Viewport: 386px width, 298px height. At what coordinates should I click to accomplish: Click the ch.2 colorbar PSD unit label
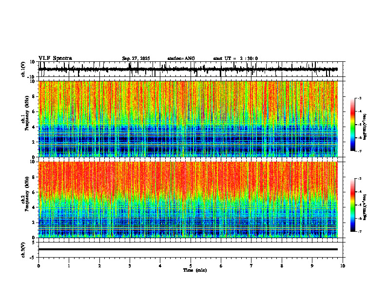click(x=365, y=207)
